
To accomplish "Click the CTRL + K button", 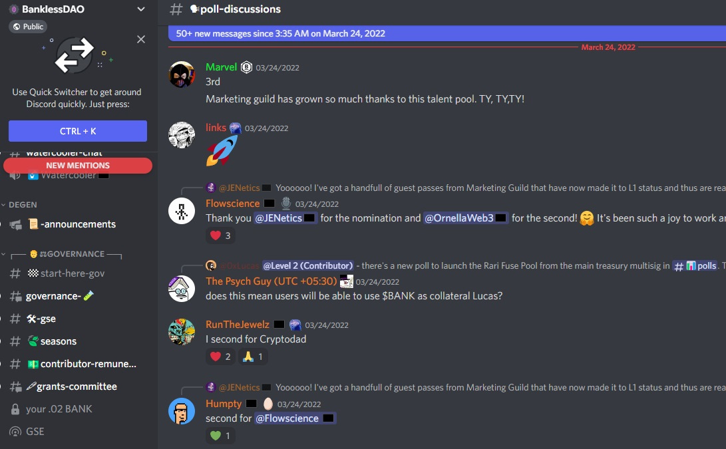I will [x=78, y=131].
